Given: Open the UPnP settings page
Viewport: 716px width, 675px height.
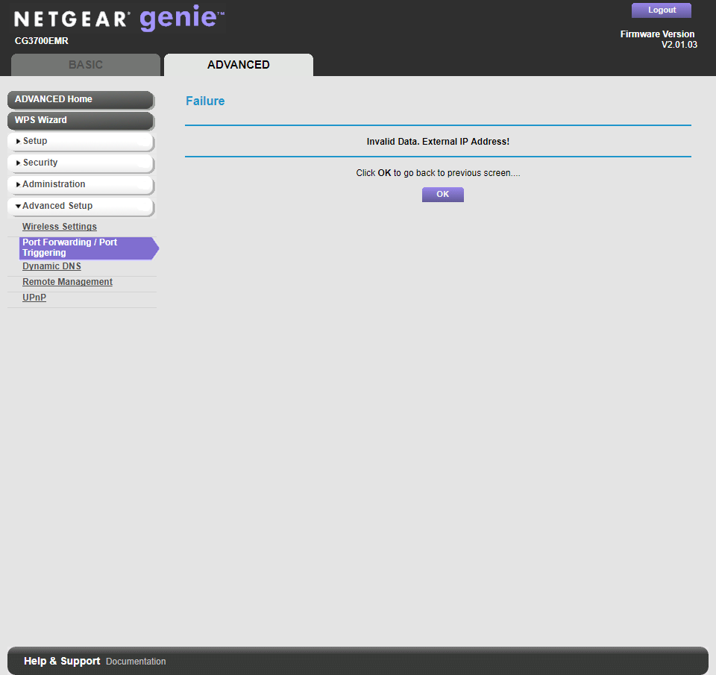Looking at the screenshot, I should [34, 297].
